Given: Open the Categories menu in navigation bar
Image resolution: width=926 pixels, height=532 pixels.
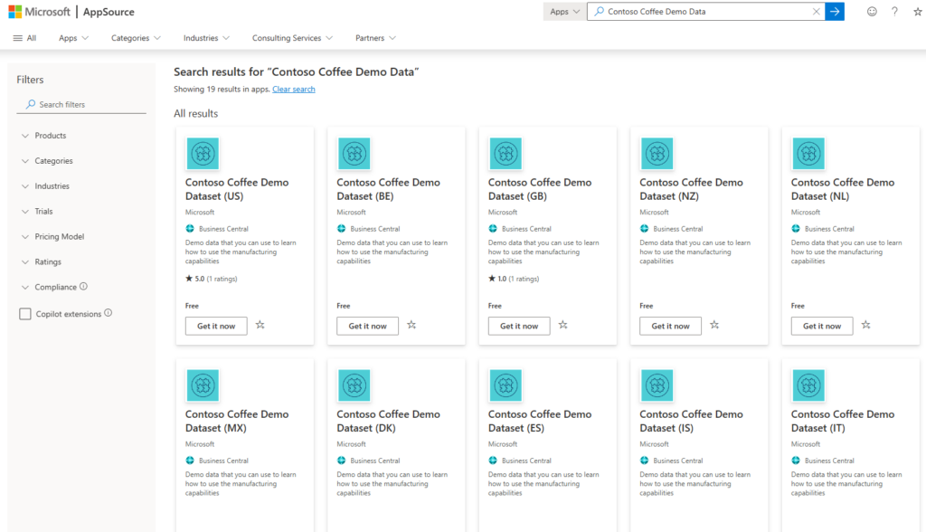Looking at the screenshot, I should [136, 38].
